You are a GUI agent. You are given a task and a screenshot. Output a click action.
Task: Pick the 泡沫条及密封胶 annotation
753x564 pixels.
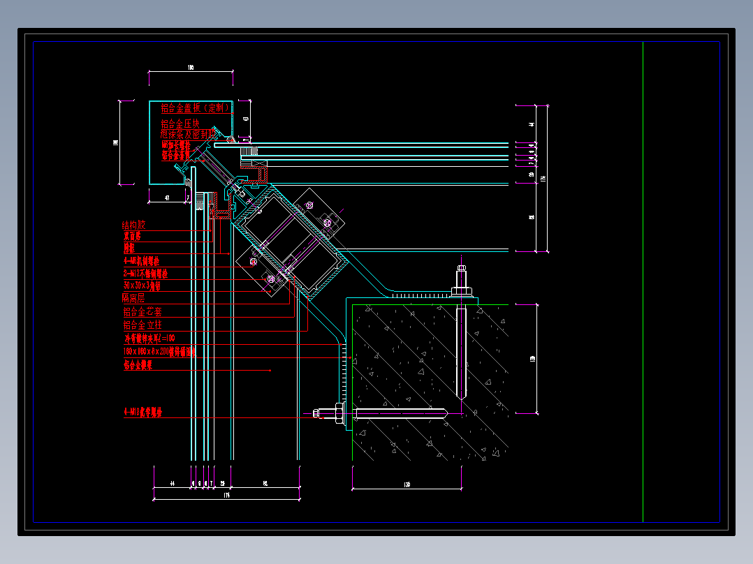click(189, 135)
